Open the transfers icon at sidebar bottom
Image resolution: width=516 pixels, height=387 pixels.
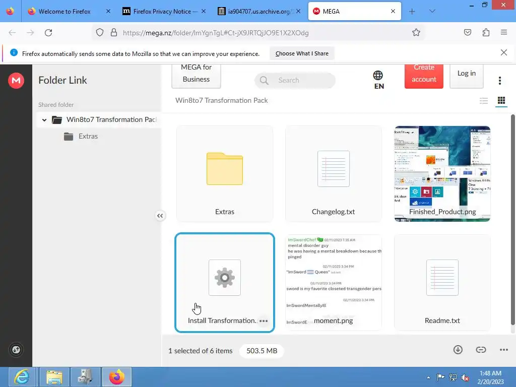(x=16, y=350)
